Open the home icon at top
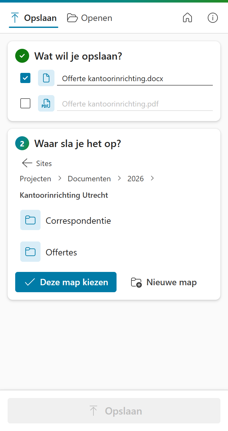The image size is (228, 431). (x=187, y=18)
